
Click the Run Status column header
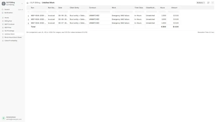52,8
